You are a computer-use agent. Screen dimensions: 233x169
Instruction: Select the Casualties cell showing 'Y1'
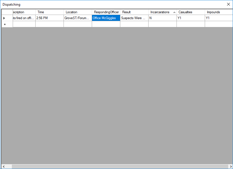click(191, 18)
